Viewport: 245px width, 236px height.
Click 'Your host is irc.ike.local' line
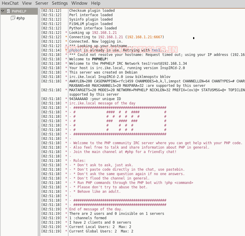[x=127, y=68]
